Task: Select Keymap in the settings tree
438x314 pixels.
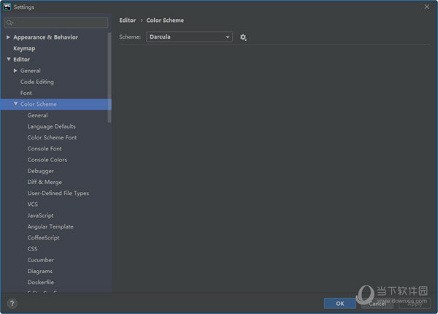Action: [x=24, y=48]
